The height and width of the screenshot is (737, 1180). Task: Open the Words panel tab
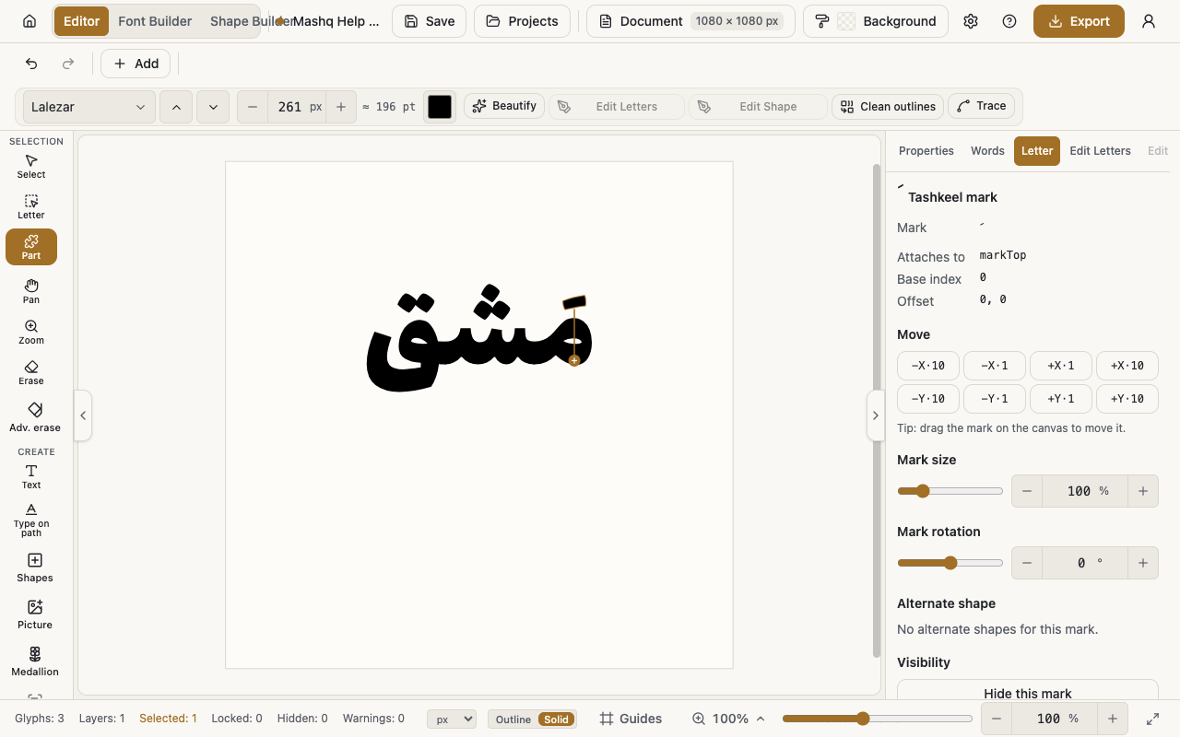[x=987, y=151]
